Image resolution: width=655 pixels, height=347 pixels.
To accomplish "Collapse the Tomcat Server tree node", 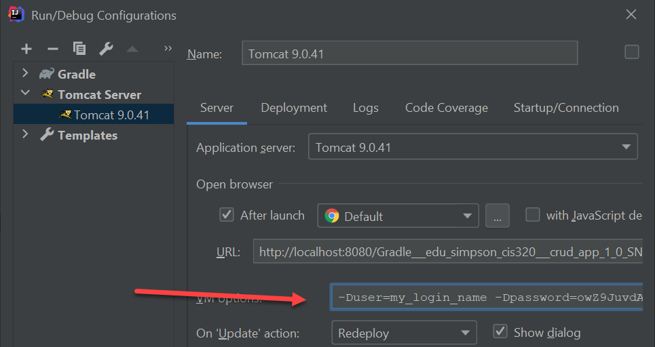I will coord(25,93).
